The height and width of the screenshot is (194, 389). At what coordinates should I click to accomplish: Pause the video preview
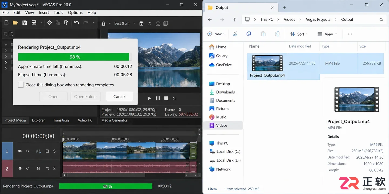[158, 98]
